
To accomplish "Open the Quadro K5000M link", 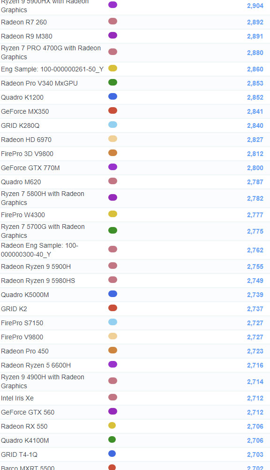I will pyautogui.click(x=25, y=295).
